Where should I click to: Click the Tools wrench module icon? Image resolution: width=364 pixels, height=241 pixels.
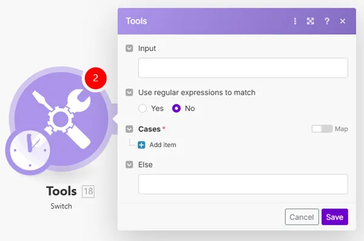(61, 119)
